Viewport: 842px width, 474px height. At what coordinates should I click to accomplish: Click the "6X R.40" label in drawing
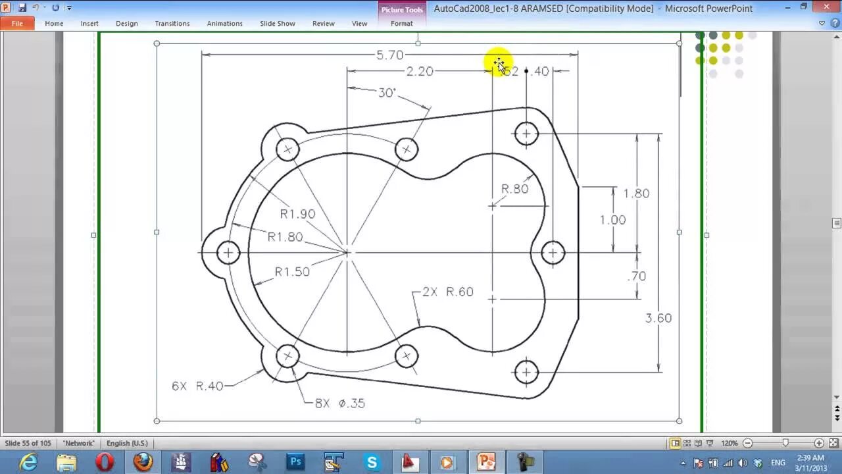[x=197, y=386]
